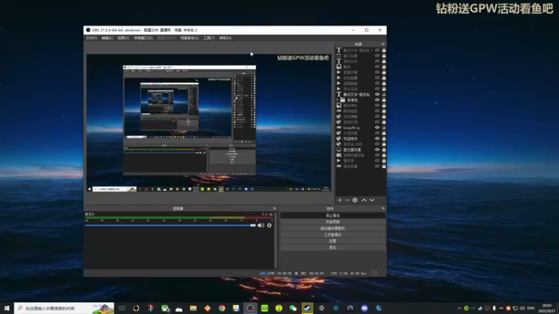Open Chrome from the taskbar
Screen dimensions: 559x314
[222, 308]
